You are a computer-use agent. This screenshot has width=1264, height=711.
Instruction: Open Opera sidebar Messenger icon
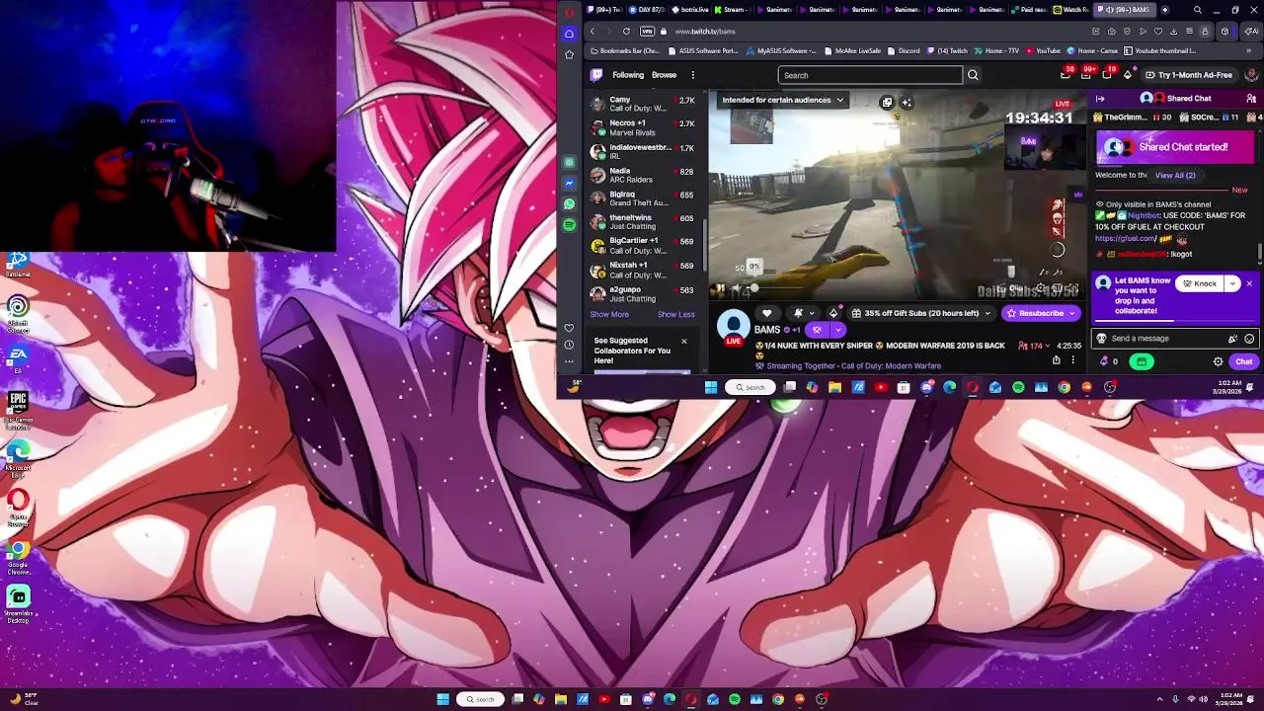coord(569,184)
